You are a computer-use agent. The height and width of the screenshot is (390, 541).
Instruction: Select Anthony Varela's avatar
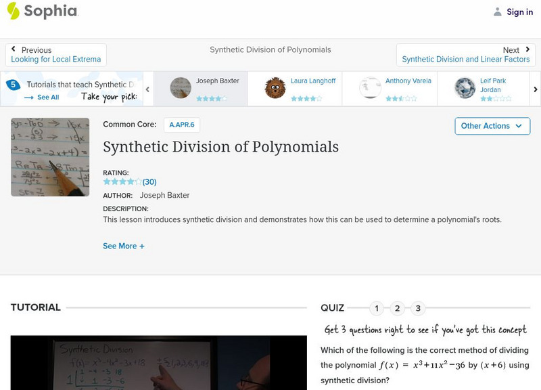[370, 88]
